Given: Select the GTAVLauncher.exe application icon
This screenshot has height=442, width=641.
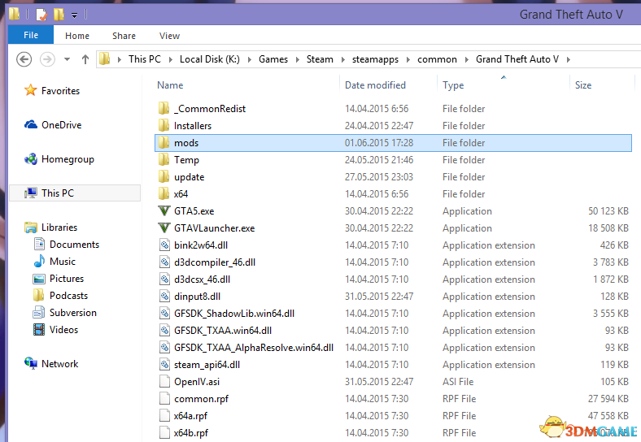Looking at the screenshot, I should coord(164,228).
